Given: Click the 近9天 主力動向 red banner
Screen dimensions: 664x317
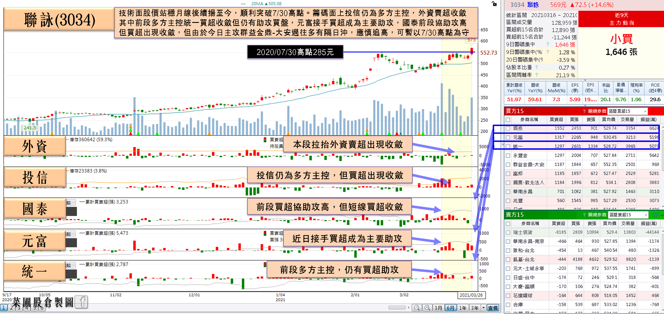Looking at the screenshot, I should pos(622,19).
